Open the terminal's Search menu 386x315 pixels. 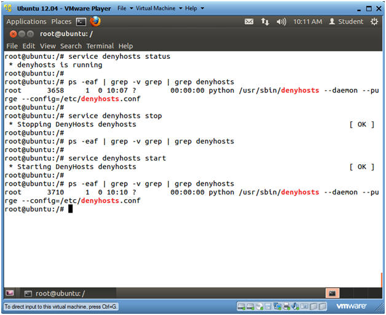(x=71, y=46)
